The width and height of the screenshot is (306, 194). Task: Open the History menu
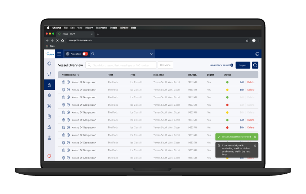click(89, 28)
